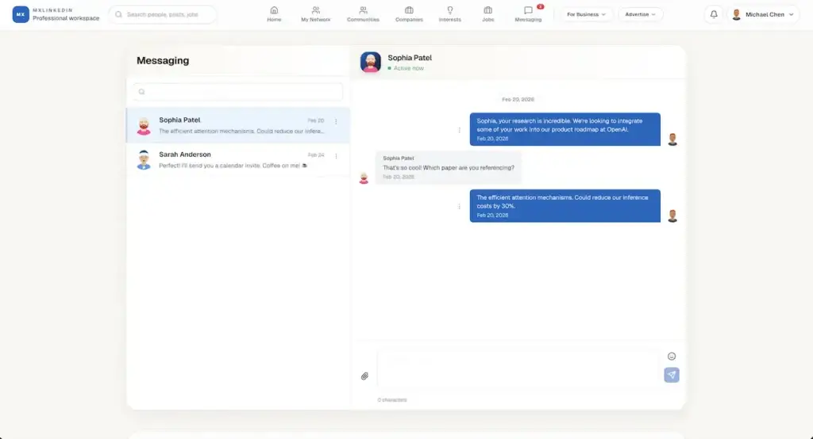Viewport: 813px width, 439px height.
Task: Expand the Advertise dropdown
Action: click(x=641, y=14)
